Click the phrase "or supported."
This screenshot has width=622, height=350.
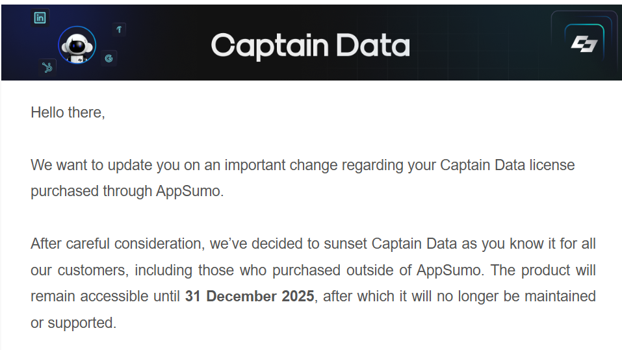(73, 323)
